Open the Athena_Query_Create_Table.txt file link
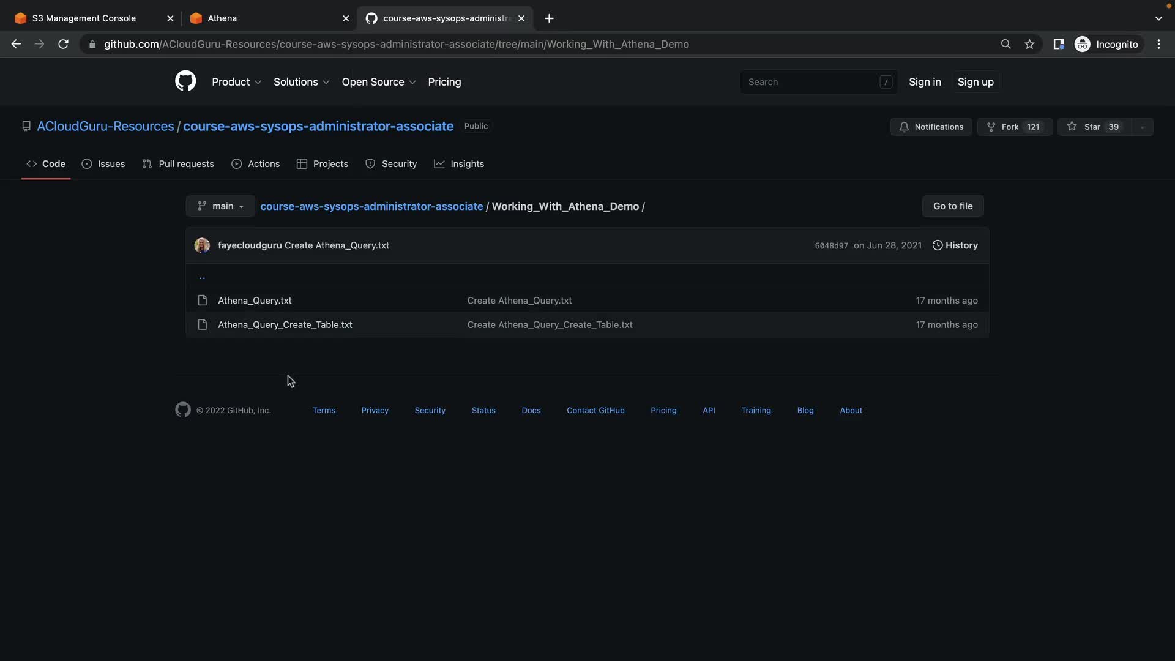 [x=285, y=325]
